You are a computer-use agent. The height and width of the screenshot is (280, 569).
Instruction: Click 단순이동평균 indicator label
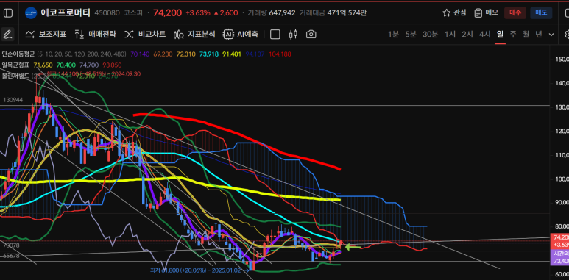[18, 54]
